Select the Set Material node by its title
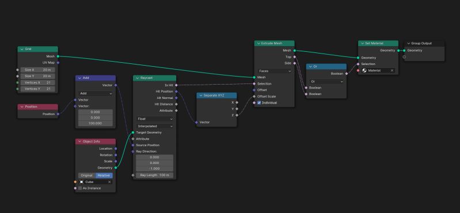Screen dimensions: 460x213 pos(375,43)
